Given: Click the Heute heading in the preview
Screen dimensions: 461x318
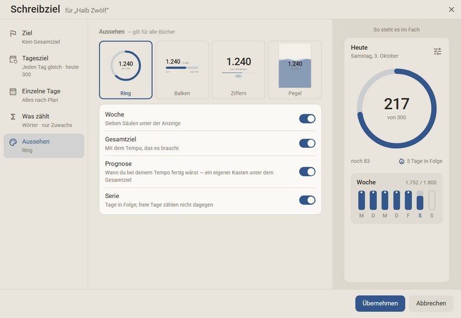Looking at the screenshot, I should click(359, 47).
